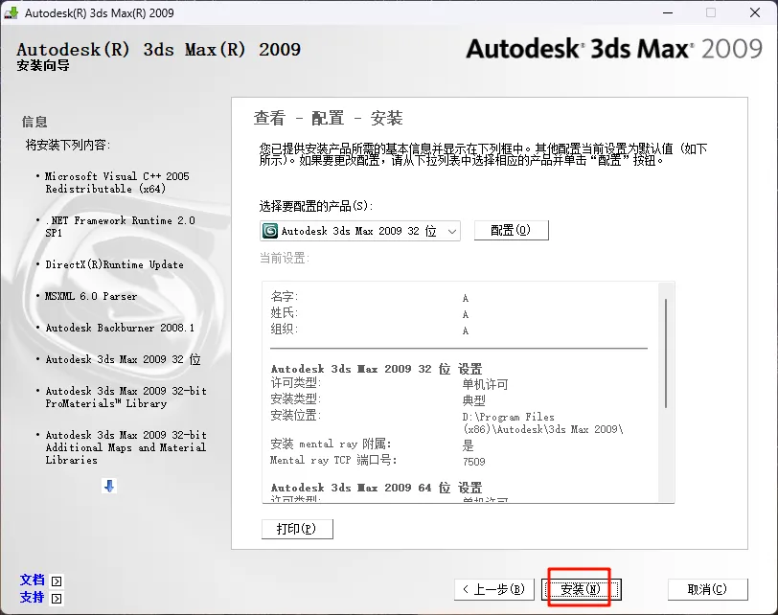Click the 单机许可 license type value

(485, 384)
